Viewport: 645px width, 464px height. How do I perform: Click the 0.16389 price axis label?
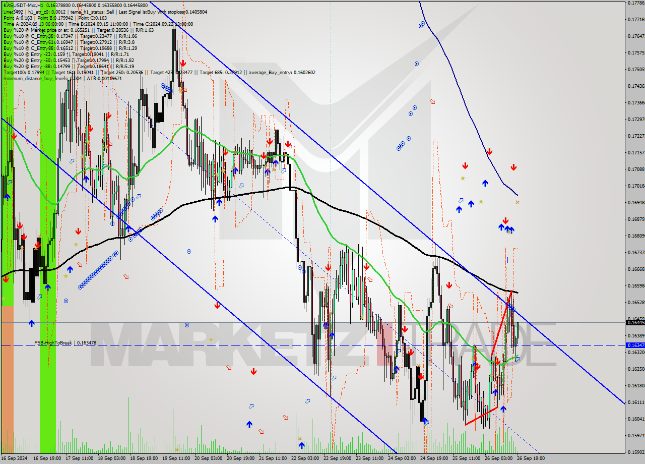tap(636, 335)
